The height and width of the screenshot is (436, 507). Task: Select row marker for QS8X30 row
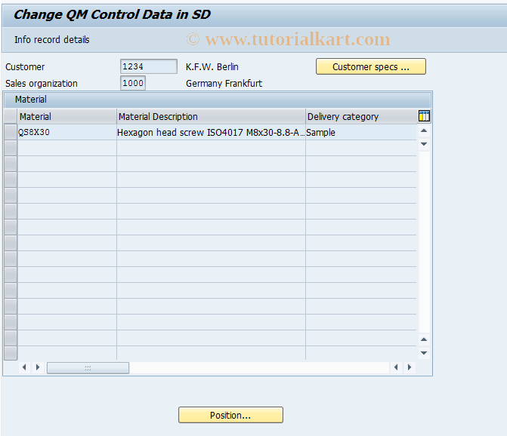click(x=11, y=132)
